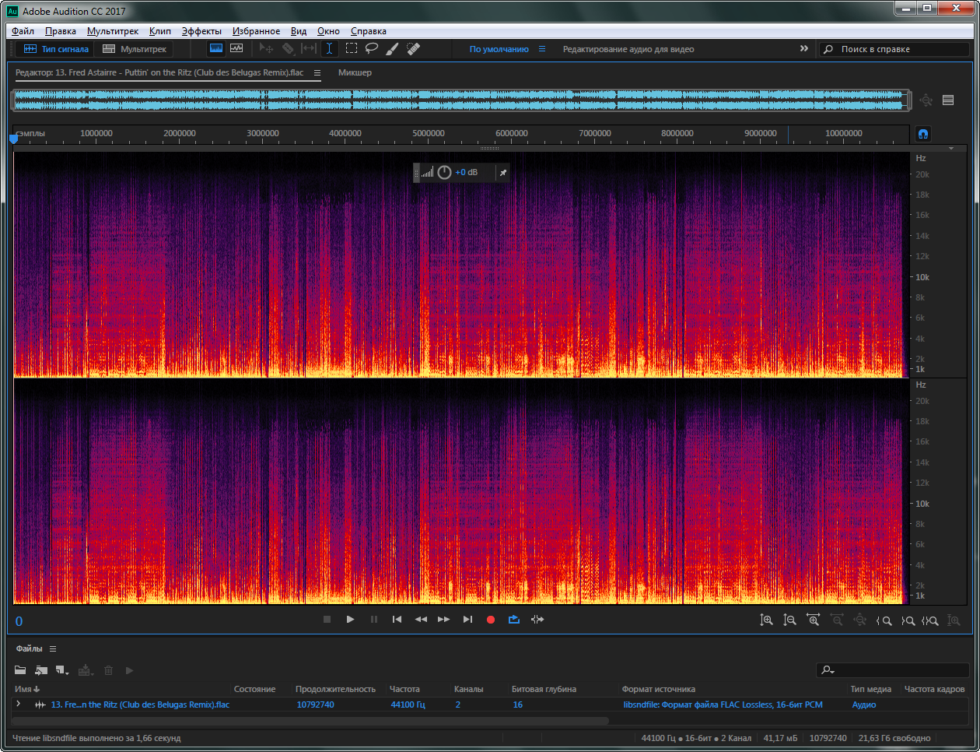This screenshot has width=980, height=752.
Task: Switch to the Микшер tab
Action: pos(355,72)
